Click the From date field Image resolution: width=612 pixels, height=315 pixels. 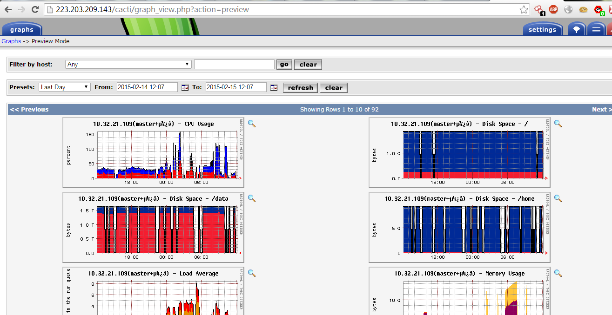pyautogui.click(x=147, y=87)
